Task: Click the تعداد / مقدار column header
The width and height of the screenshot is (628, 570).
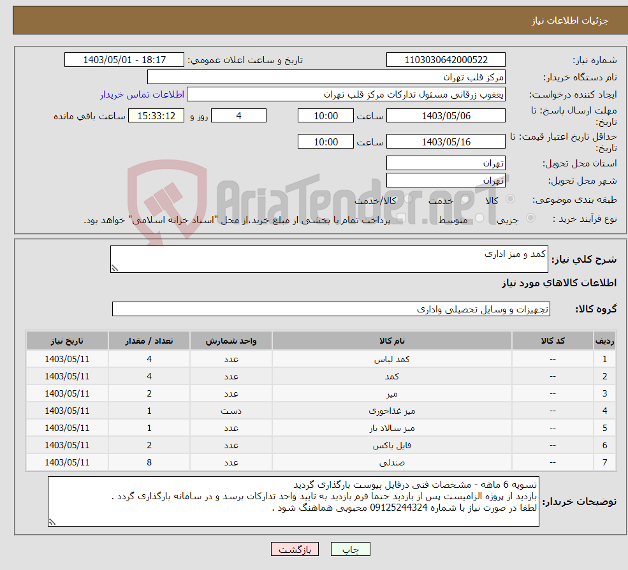Action: (x=149, y=341)
